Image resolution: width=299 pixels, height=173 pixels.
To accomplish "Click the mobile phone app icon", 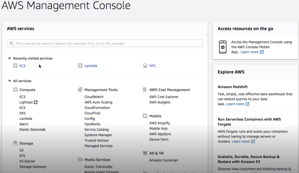I will (x=223, y=47).
